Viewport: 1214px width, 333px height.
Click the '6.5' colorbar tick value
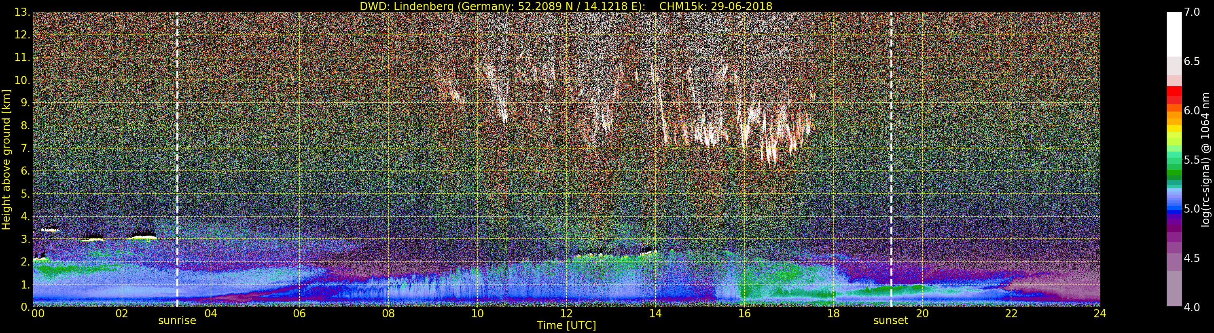tap(1192, 61)
